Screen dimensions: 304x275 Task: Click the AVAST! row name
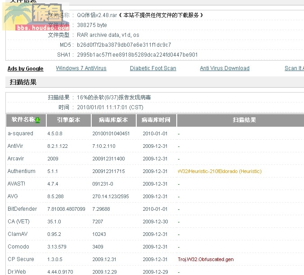[x=16, y=184]
